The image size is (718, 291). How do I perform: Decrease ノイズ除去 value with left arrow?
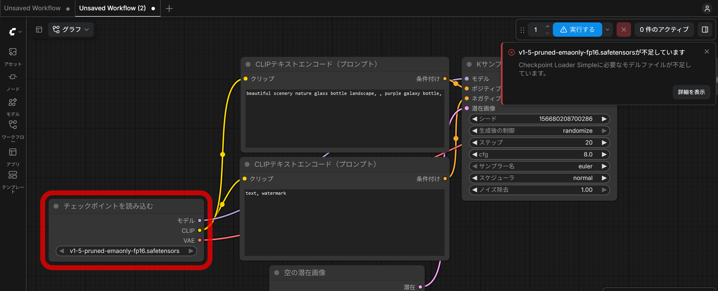[474, 190]
